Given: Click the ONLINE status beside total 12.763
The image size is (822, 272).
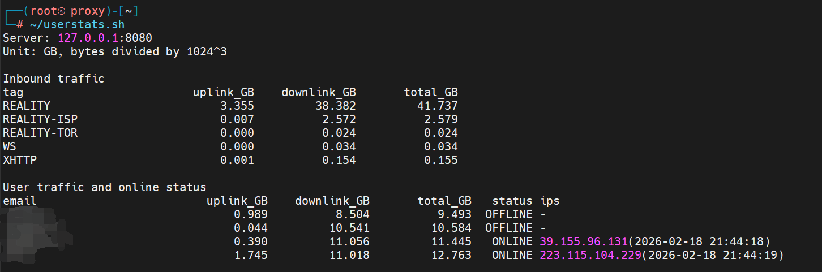Looking at the screenshot, I should 512,255.
